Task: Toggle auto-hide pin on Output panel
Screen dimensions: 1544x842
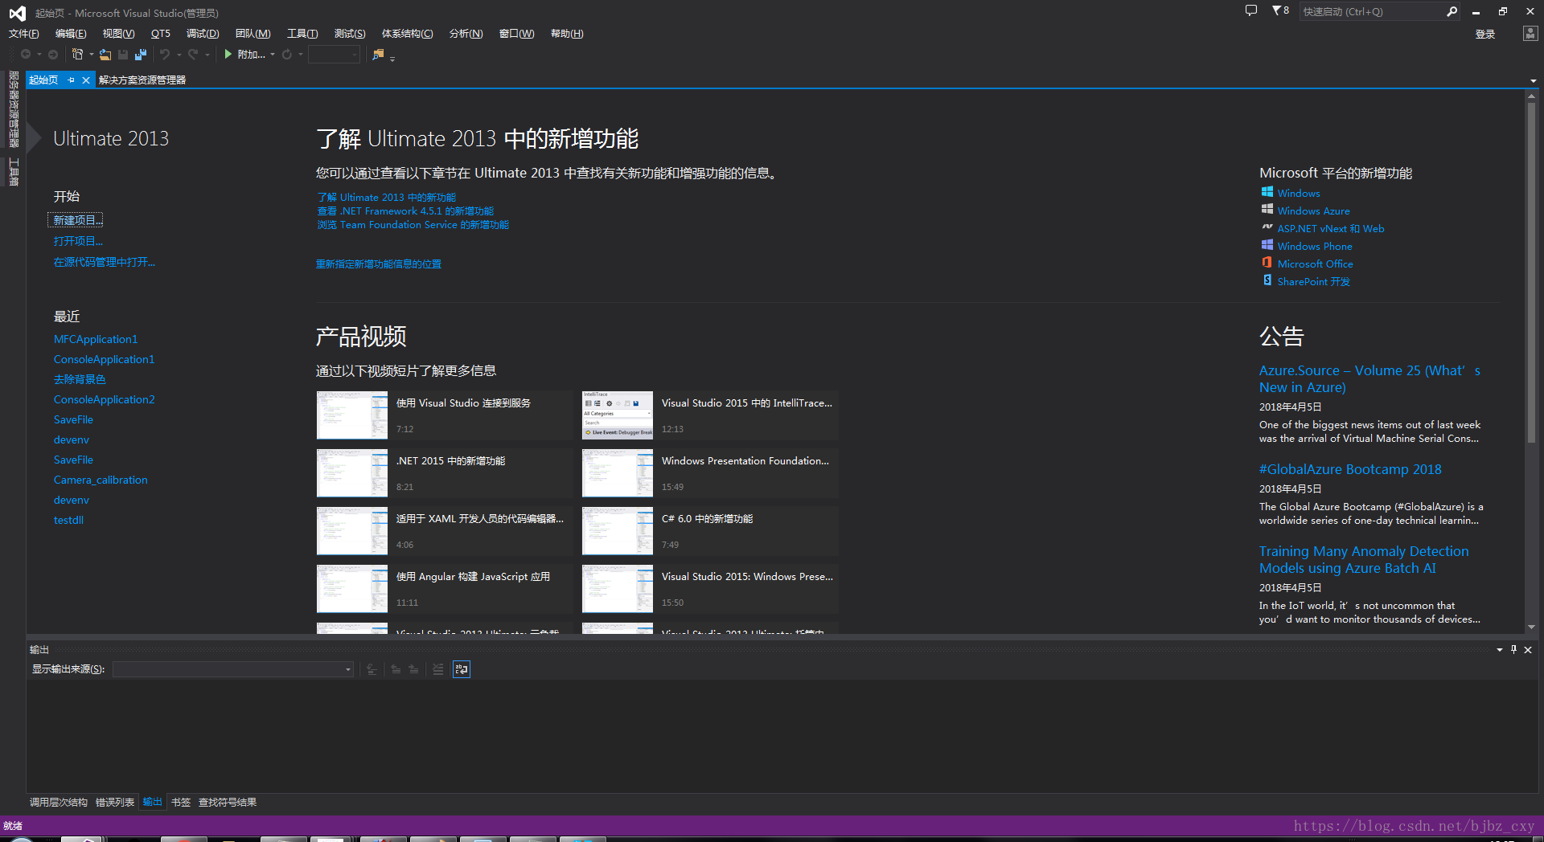Action: point(1513,650)
